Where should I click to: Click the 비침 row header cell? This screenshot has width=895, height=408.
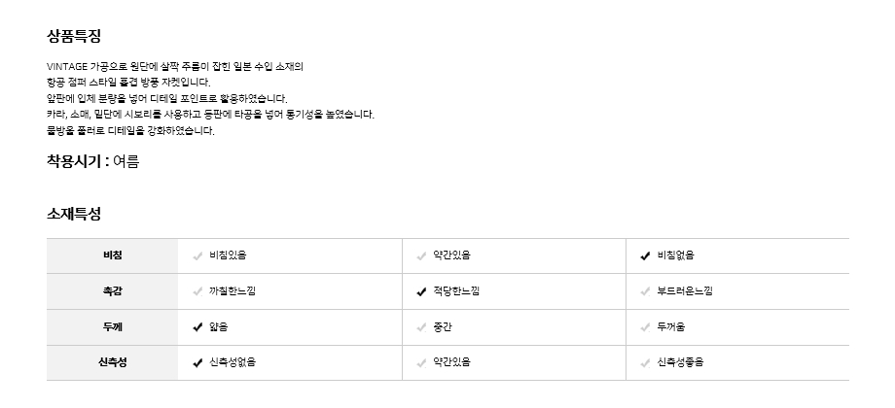[112, 256]
